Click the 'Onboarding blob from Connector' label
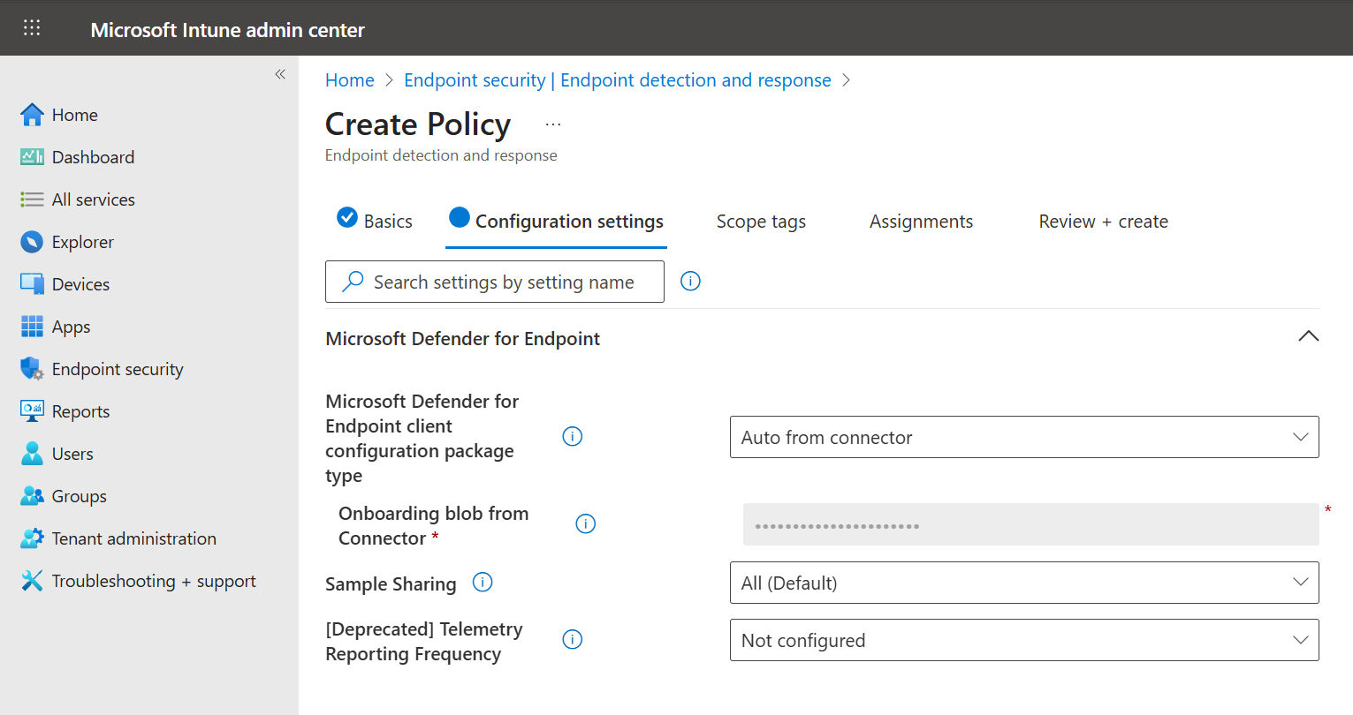This screenshot has width=1353, height=715. pyautogui.click(x=433, y=526)
